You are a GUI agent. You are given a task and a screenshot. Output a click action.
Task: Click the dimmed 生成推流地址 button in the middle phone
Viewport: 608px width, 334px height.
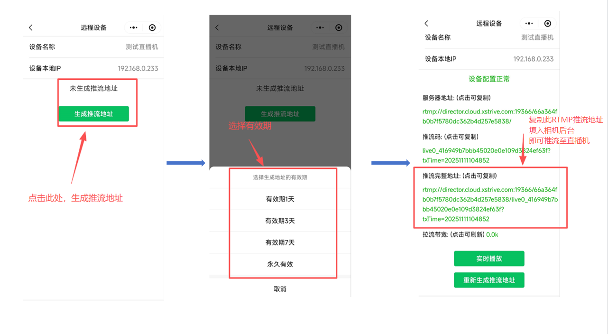[280, 114]
